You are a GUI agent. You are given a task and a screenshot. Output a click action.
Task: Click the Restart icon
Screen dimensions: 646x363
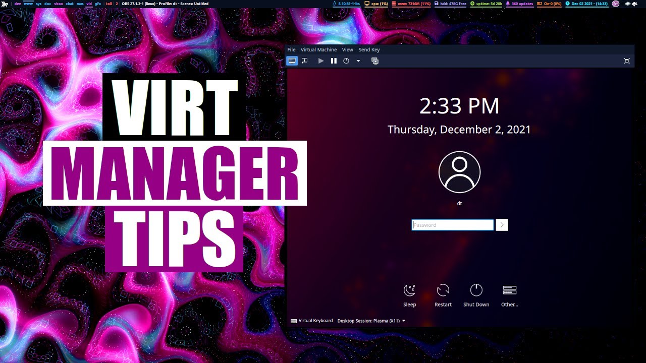(x=443, y=290)
